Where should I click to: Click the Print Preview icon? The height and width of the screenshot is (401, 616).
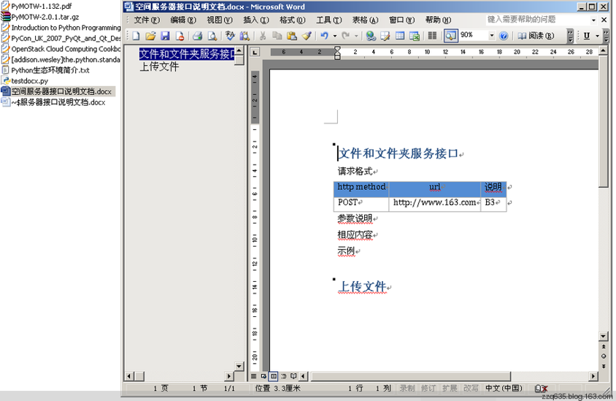pyautogui.click(x=212, y=37)
